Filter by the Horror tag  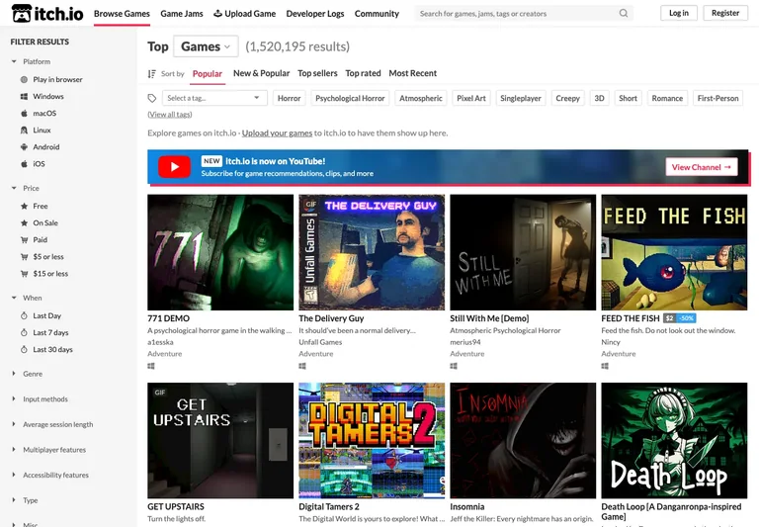pos(289,98)
